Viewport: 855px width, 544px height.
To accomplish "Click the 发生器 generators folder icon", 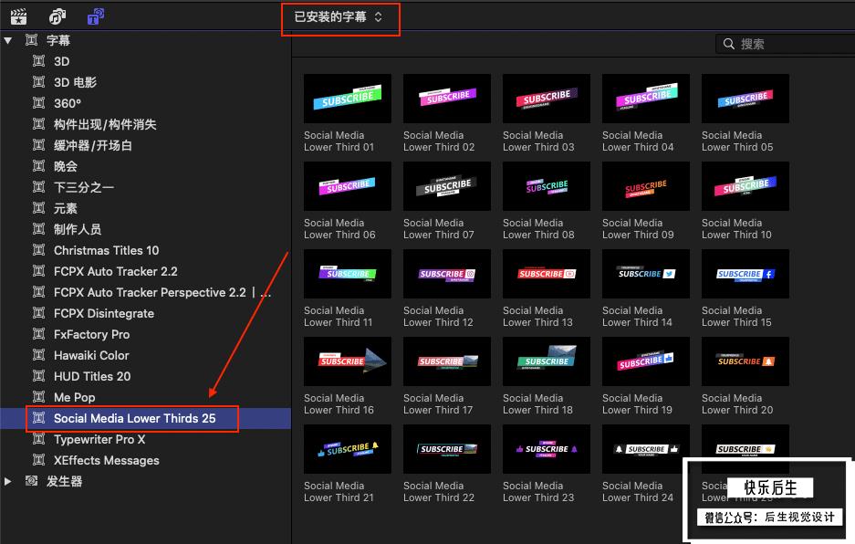I will click(32, 481).
